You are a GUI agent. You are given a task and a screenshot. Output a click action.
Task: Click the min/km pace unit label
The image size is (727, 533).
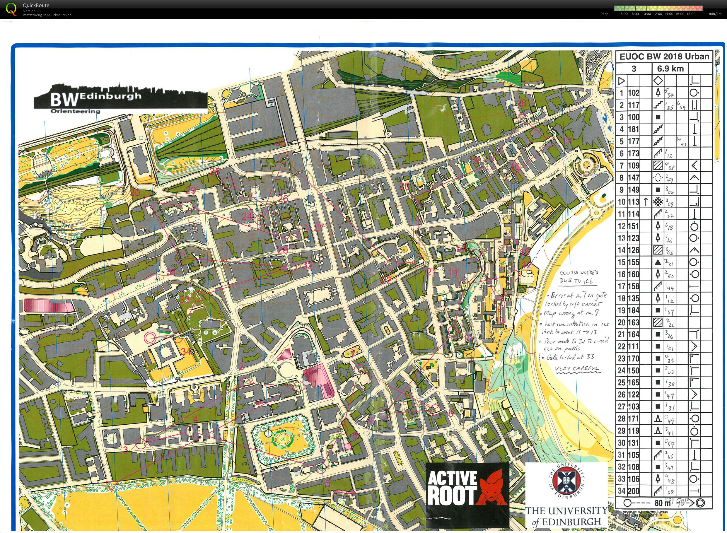click(715, 13)
